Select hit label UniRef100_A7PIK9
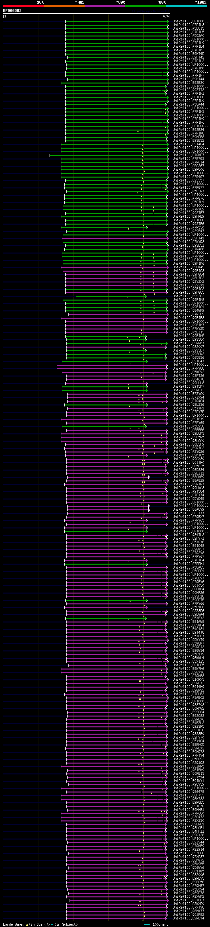 [188, 119]
